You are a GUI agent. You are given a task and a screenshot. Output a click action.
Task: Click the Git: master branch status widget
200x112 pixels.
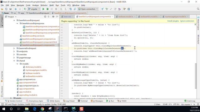pyautogui.click(x=186, y=105)
